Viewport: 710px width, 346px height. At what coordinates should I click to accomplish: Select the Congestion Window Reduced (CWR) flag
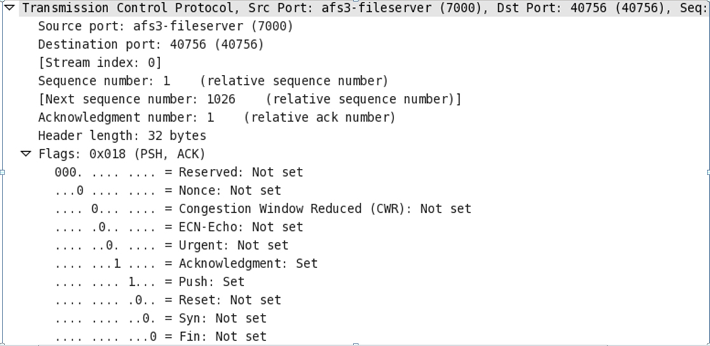tap(263, 209)
